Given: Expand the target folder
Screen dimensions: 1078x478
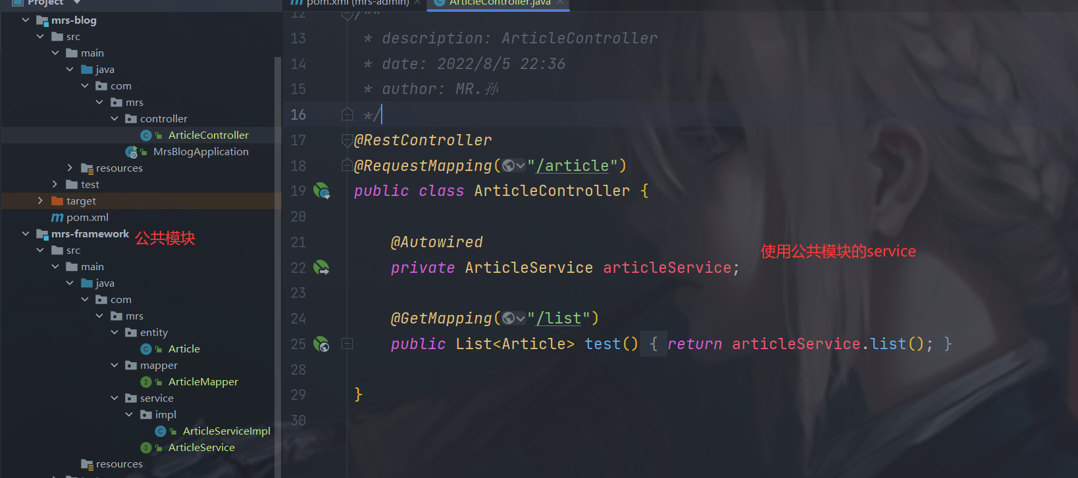Looking at the screenshot, I should click(40, 201).
